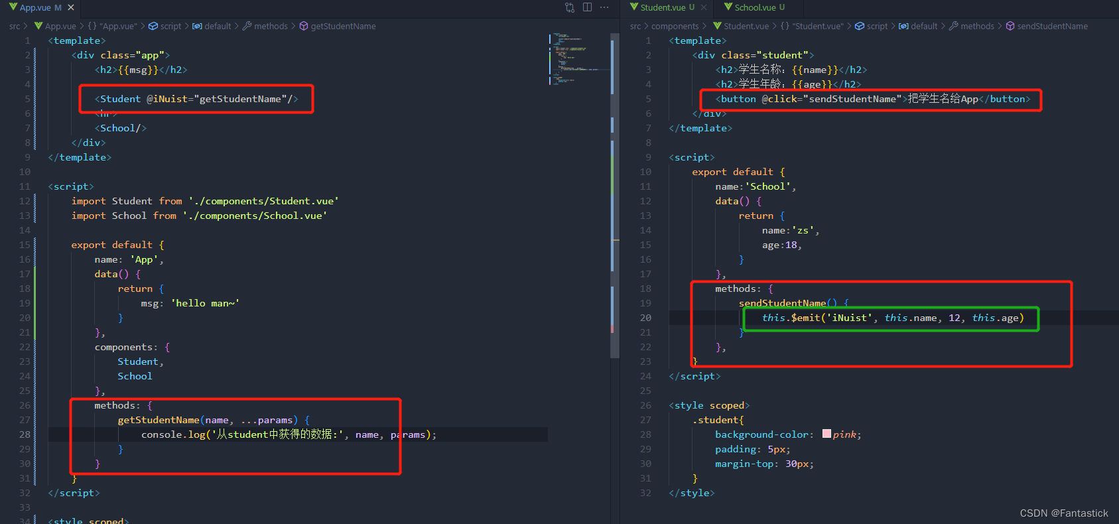The width and height of the screenshot is (1119, 524).
Task: Click .student CSS selector
Action: click(718, 420)
